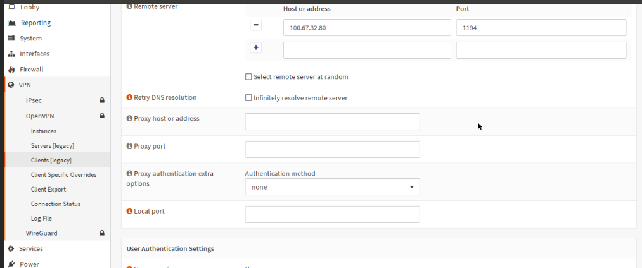Viewport: 642px width, 268px height.
Task: Click the Proxy host or address field
Action: coord(332,122)
